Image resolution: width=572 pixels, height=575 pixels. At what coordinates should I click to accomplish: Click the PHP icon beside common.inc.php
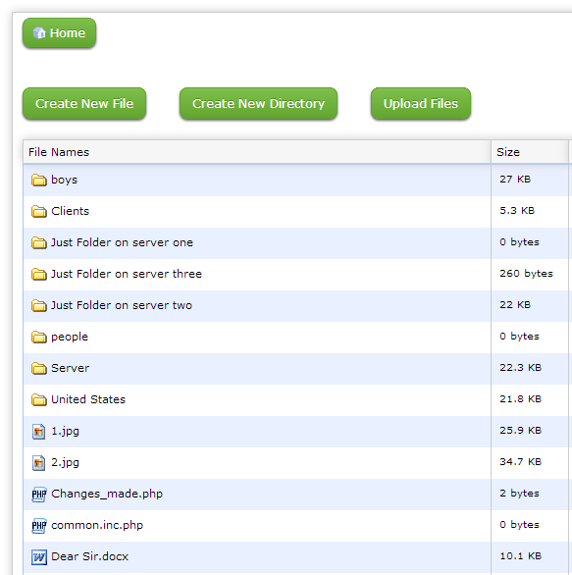click(39, 526)
